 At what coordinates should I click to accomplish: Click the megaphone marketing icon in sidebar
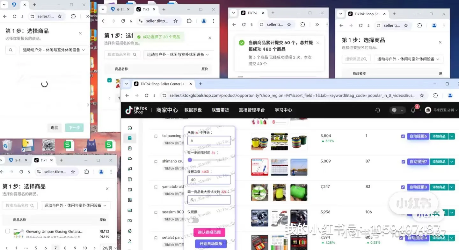click(129, 169)
